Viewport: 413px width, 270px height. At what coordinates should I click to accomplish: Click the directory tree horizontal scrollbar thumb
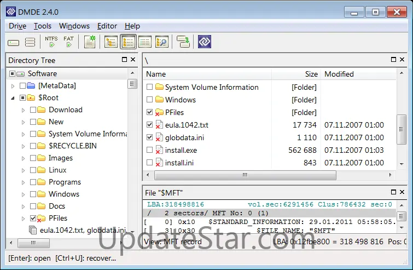coord(33,243)
